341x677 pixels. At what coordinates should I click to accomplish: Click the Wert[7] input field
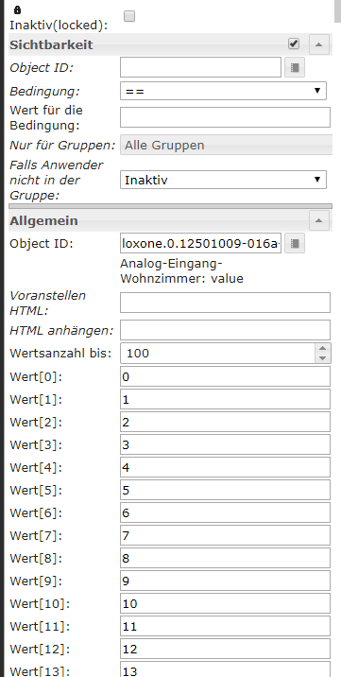[225, 535]
